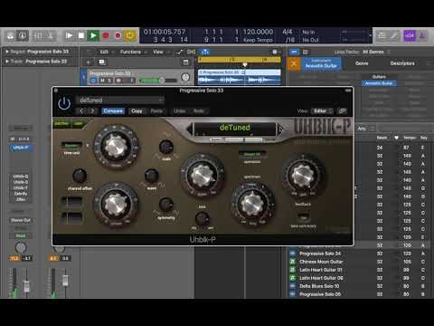Select Acoustic Guitar keyword in loop browser
The image size is (434, 326).
click(379, 83)
